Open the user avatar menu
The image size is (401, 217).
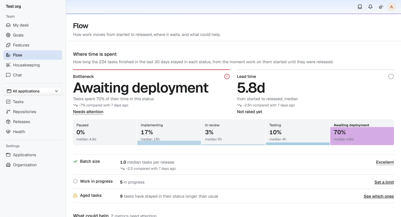[x=391, y=7]
